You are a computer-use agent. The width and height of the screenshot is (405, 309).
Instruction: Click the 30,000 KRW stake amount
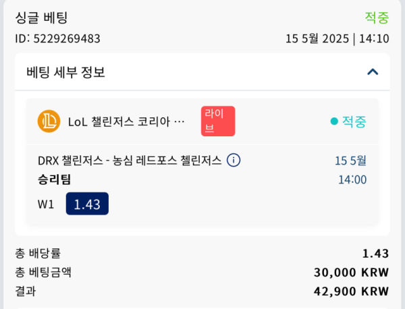point(351,273)
